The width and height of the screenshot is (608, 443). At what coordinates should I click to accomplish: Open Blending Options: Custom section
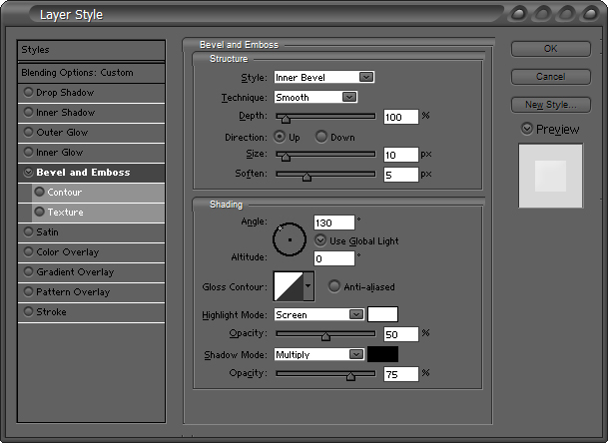pos(91,73)
